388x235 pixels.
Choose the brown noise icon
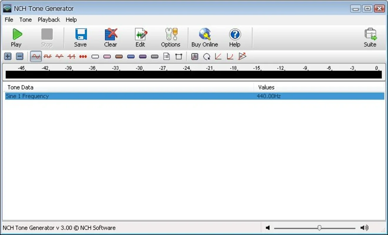pos(119,56)
